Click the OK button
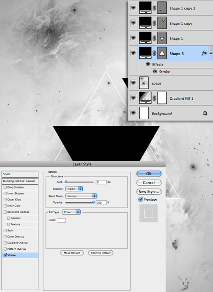The width and height of the screenshot is (213, 292). pyautogui.click(x=149, y=174)
